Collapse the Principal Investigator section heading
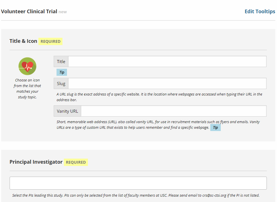 tap(36, 162)
